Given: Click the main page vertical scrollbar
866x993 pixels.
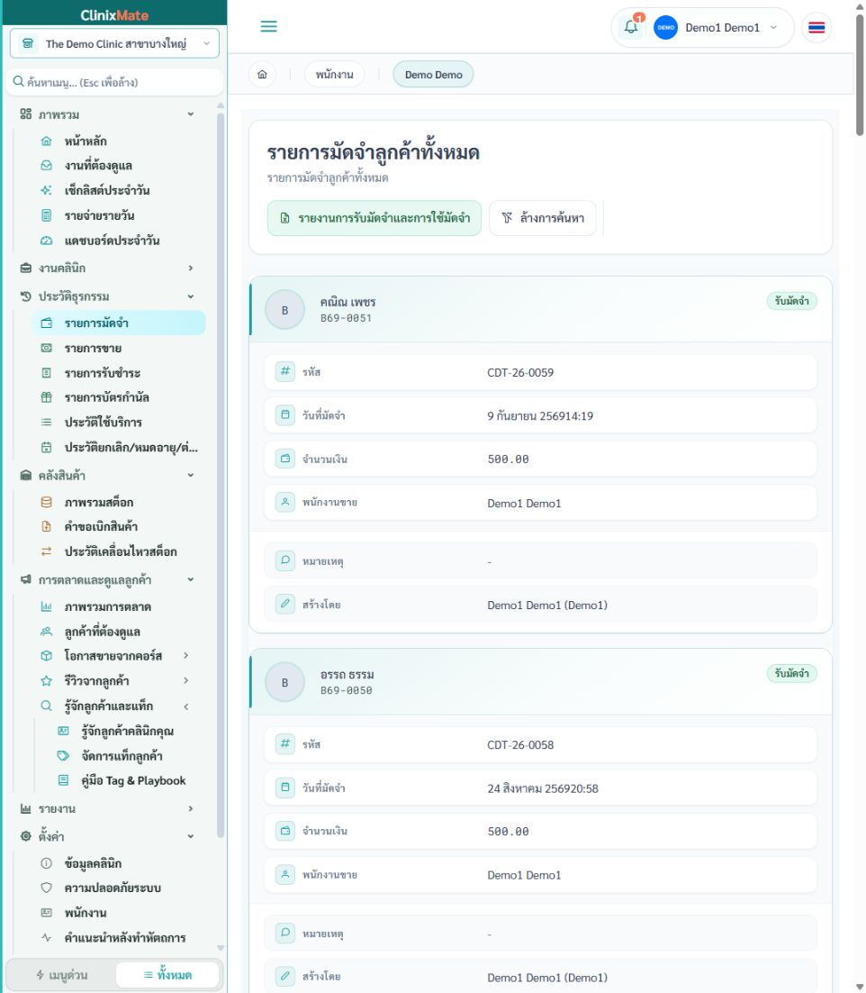Looking at the screenshot, I should click(x=860, y=76).
